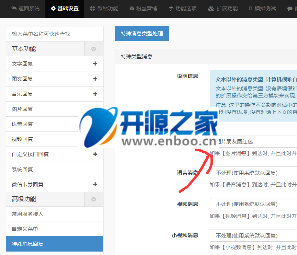Click the plus icon beside 自定义接口回复

click(95, 154)
